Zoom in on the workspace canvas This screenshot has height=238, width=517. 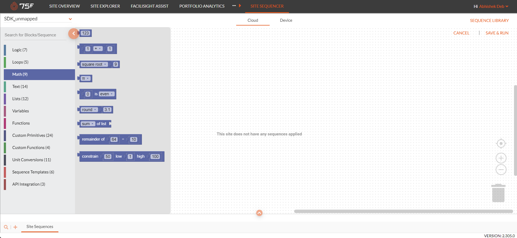pos(501,158)
